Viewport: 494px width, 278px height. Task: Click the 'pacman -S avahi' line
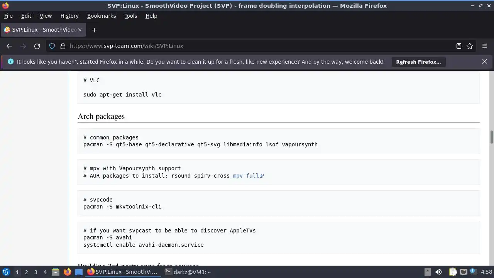tap(108, 237)
